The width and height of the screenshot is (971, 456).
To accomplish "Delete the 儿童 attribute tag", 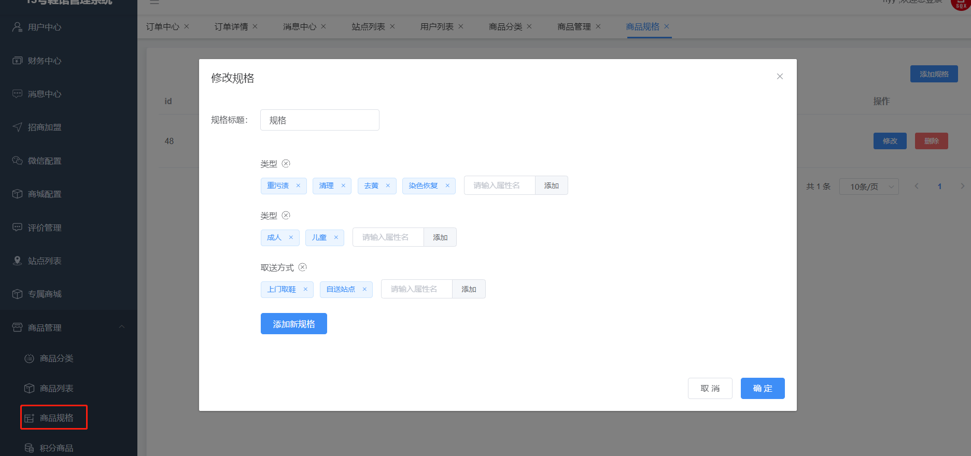I will coord(336,237).
